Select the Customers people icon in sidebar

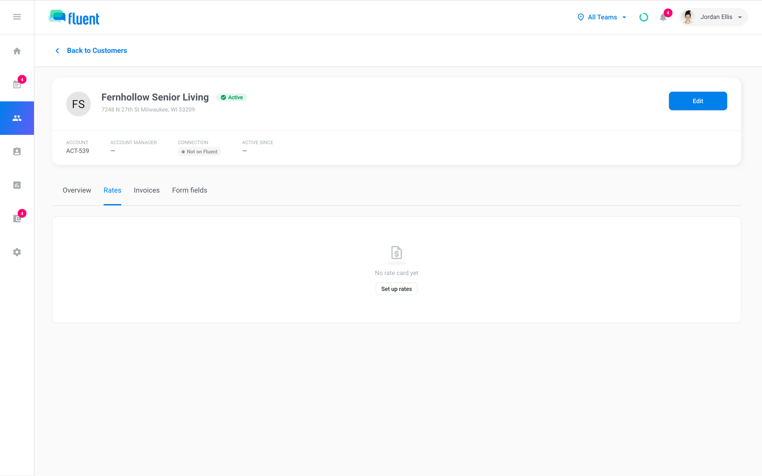coord(17,118)
